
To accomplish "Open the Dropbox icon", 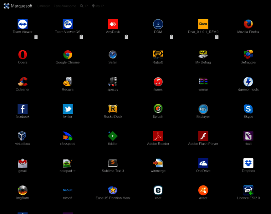I will point(249,163).
